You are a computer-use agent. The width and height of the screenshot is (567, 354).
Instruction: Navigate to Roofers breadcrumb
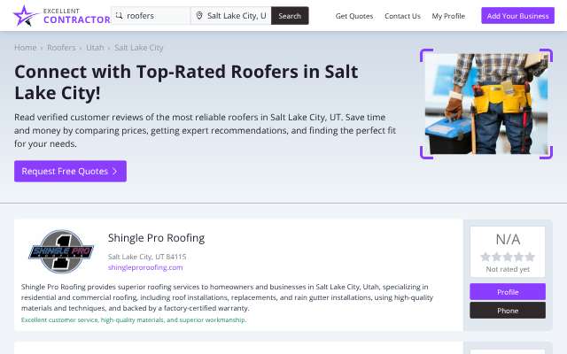tap(61, 48)
